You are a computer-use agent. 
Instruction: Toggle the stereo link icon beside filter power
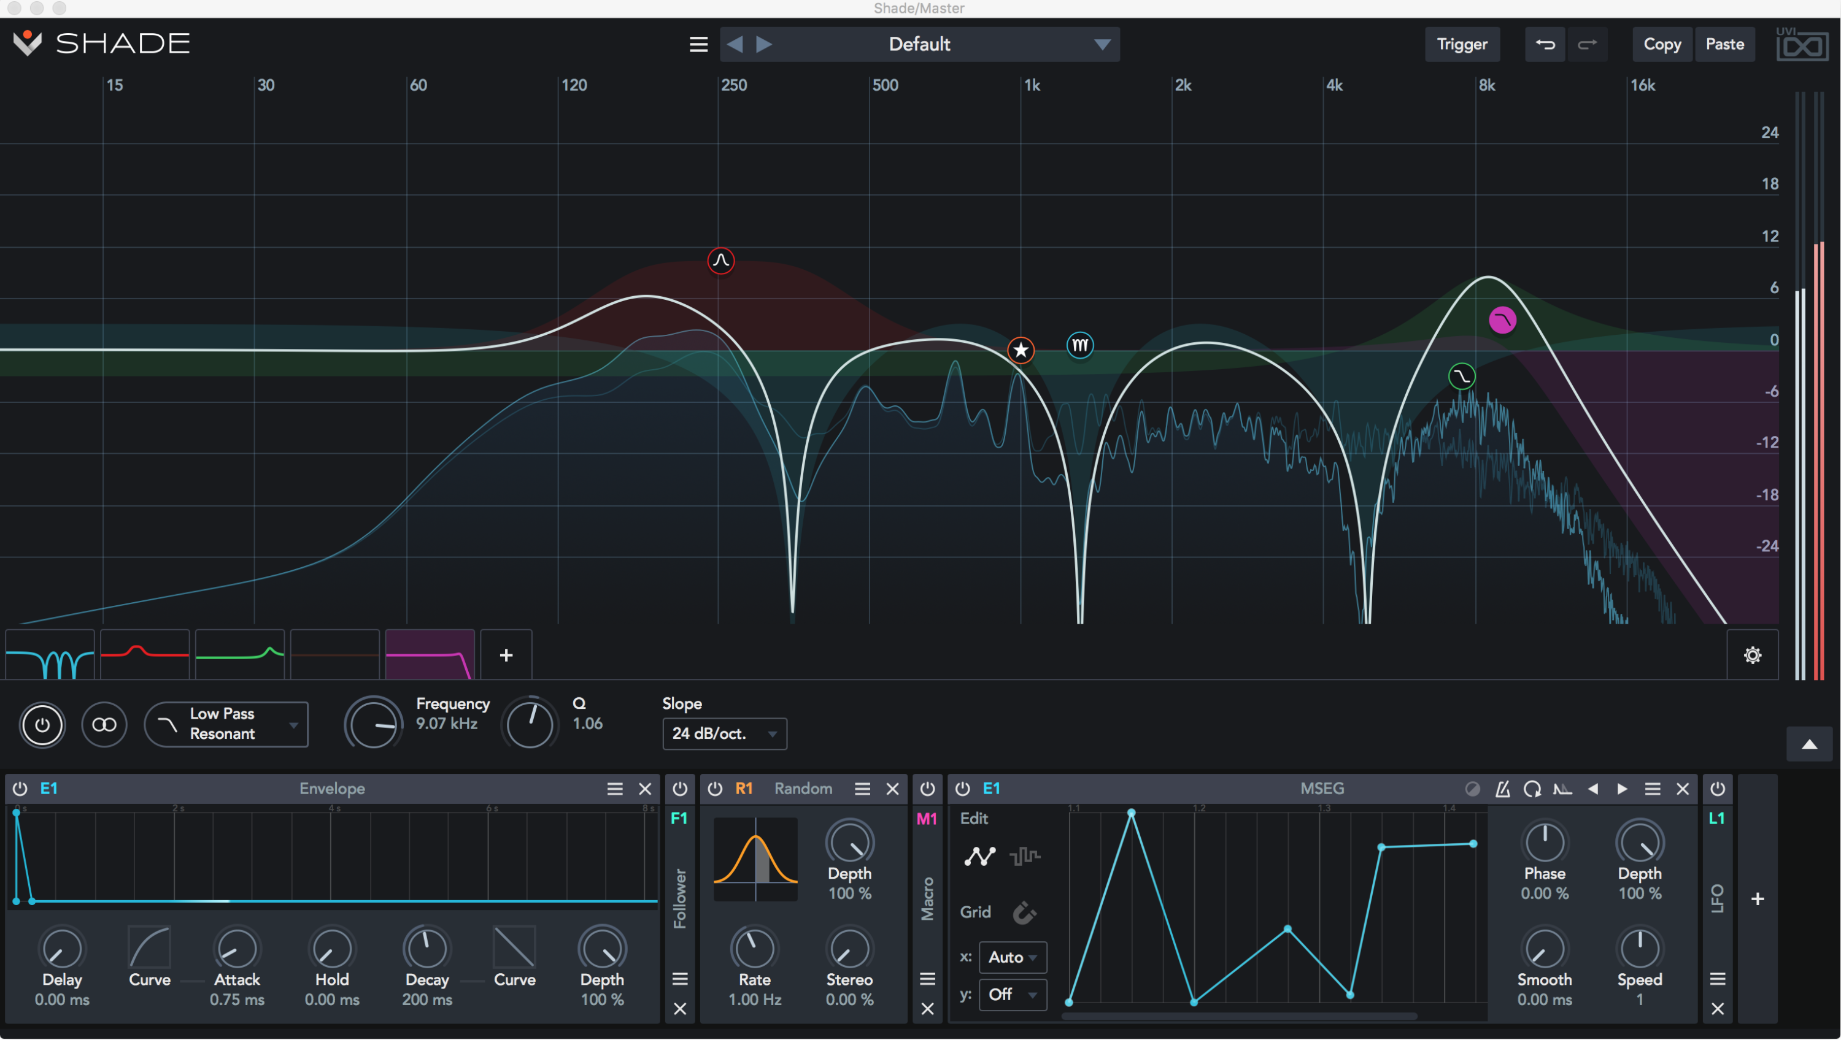click(x=104, y=724)
